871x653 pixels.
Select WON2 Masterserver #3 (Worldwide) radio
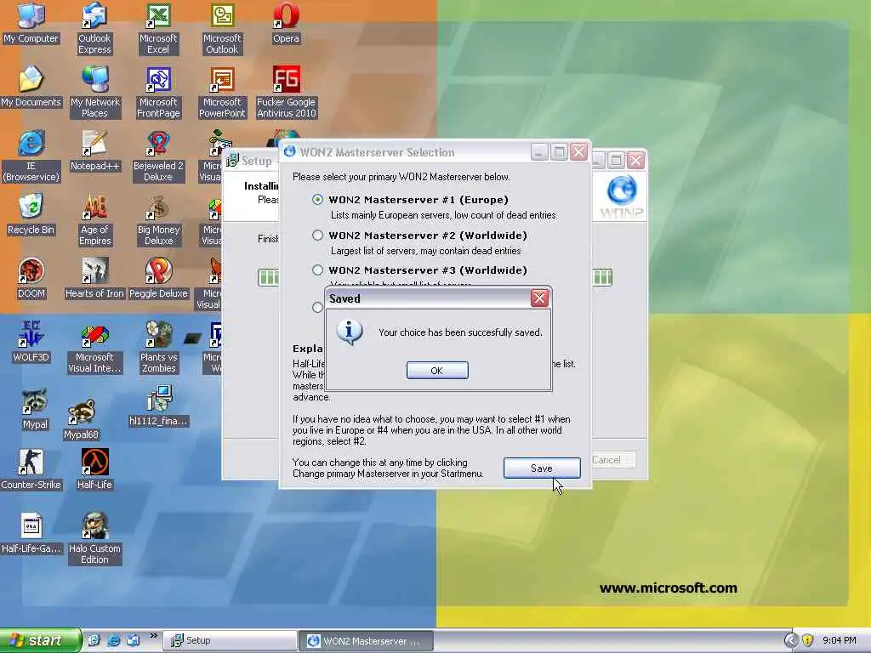(317, 270)
